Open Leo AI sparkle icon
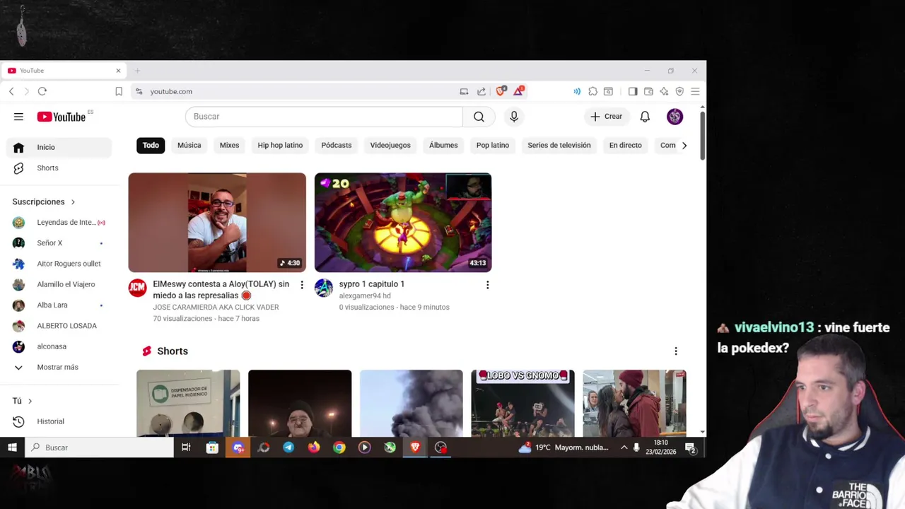The height and width of the screenshot is (509, 905). click(x=664, y=91)
